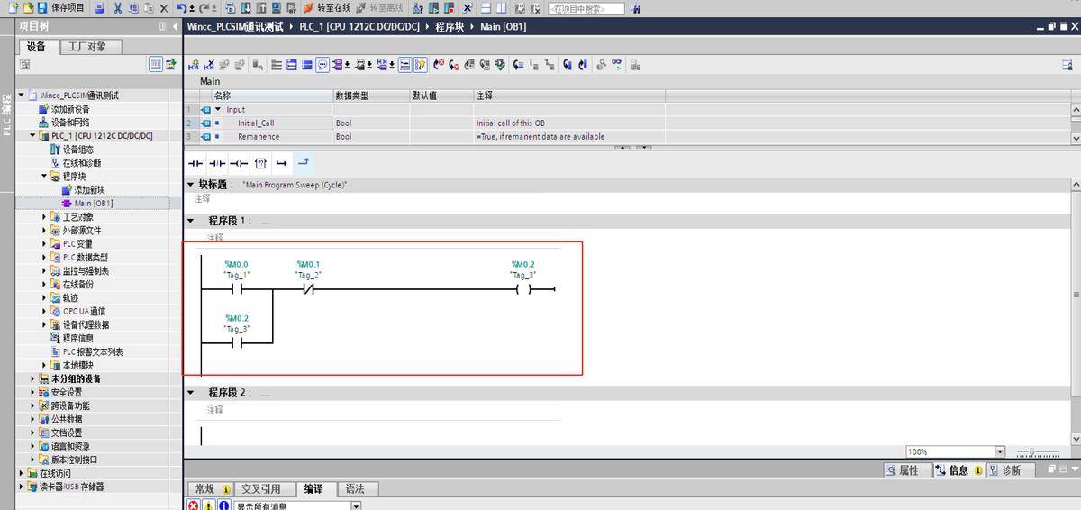Image resolution: width=1081 pixels, height=510 pixels.
Task: Insert a normally open contact from the LAD toolbar
Action: click(195, 163)
